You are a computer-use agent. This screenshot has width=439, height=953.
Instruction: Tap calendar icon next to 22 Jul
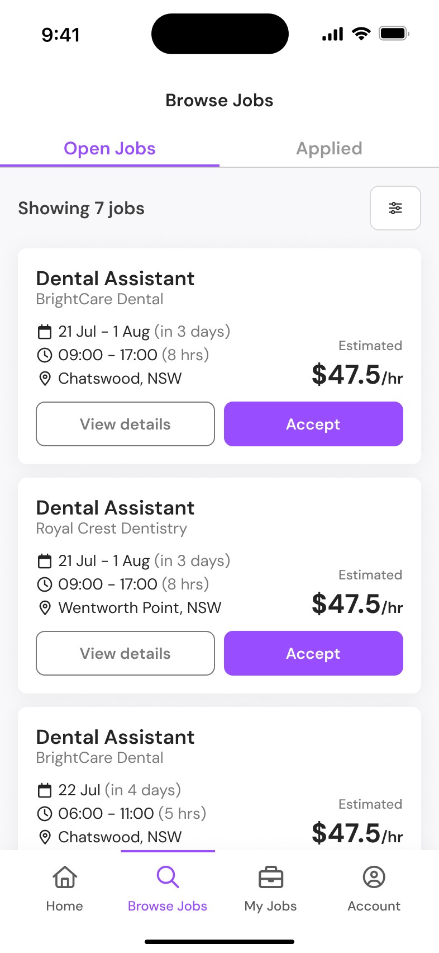click(45, 790)
